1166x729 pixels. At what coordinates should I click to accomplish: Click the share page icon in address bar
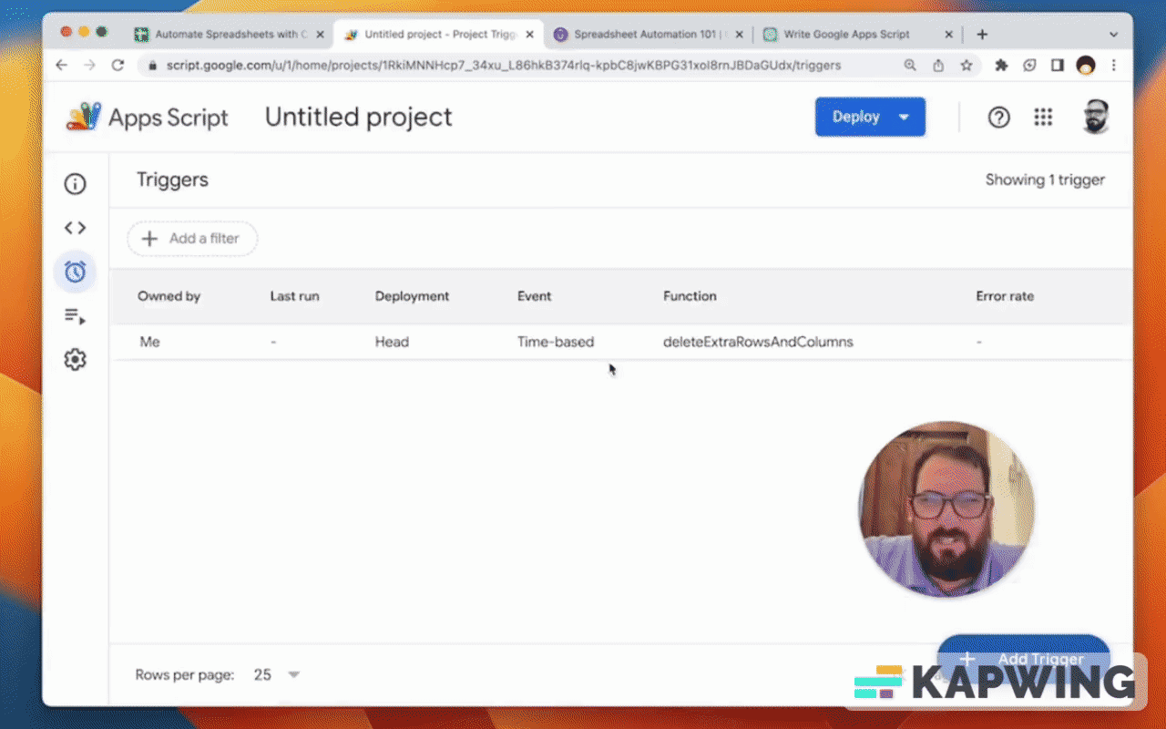click(938, 66)
